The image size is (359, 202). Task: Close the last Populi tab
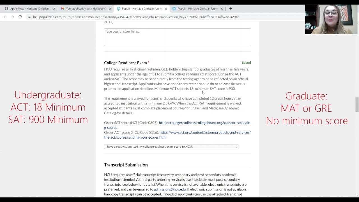[222, 9]
